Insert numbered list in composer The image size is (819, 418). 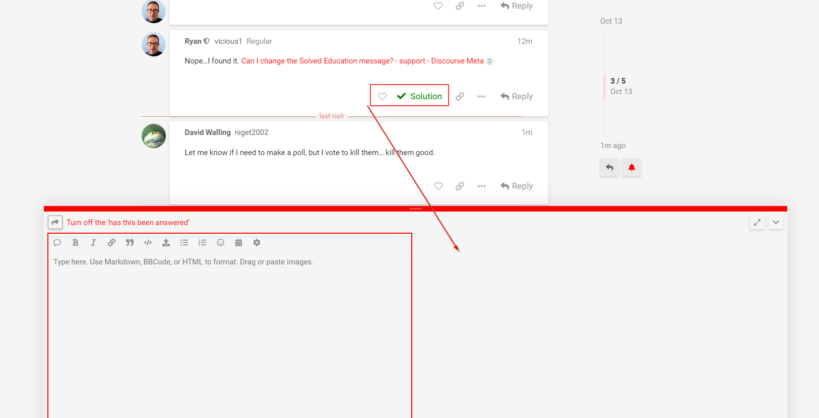[x=202, y=243]
